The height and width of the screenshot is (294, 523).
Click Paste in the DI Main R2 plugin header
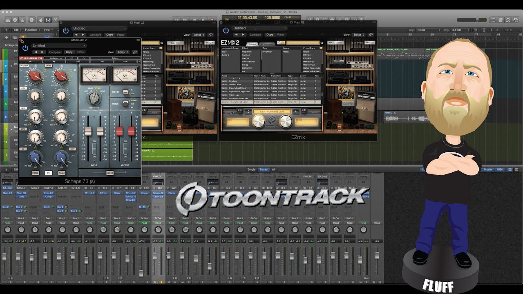coord(281,35)
